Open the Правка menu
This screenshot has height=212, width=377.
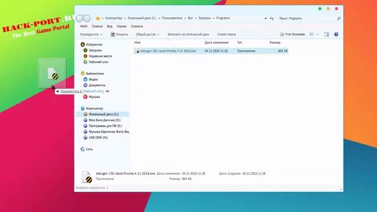click(x=97, y=26)
